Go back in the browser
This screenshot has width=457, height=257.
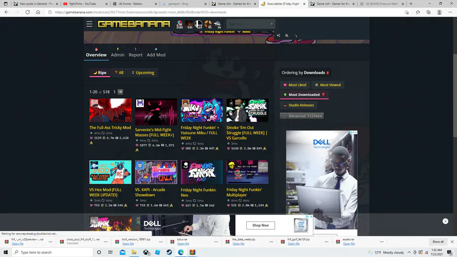(7, 12)
